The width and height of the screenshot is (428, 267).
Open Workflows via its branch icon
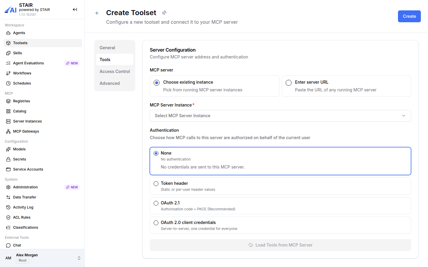point(8,73)
